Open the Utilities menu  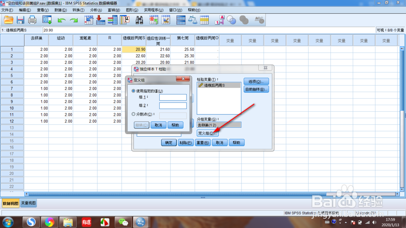153,10
